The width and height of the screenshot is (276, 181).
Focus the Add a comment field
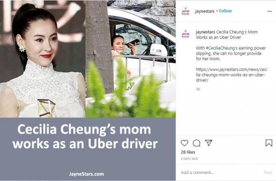[x=220, y=172]
